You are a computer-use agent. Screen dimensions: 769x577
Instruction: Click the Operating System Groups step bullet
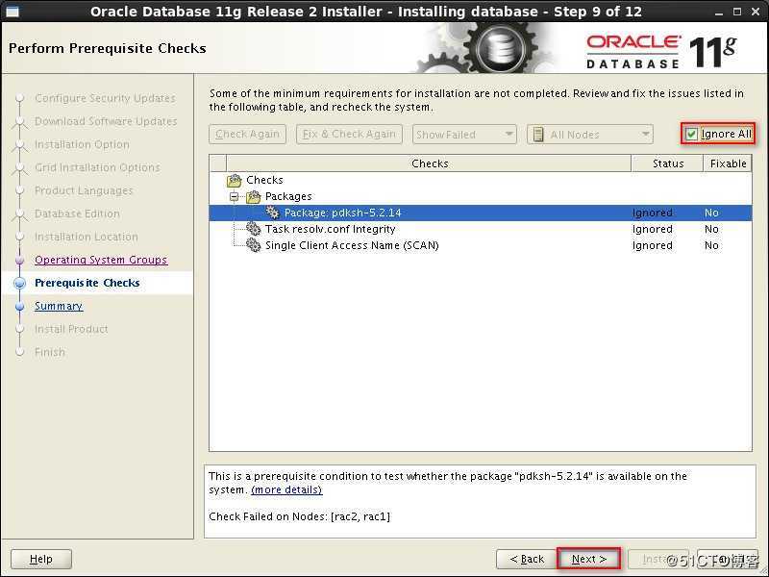19,260
